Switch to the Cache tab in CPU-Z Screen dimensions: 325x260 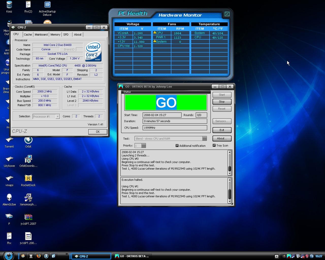28,35
